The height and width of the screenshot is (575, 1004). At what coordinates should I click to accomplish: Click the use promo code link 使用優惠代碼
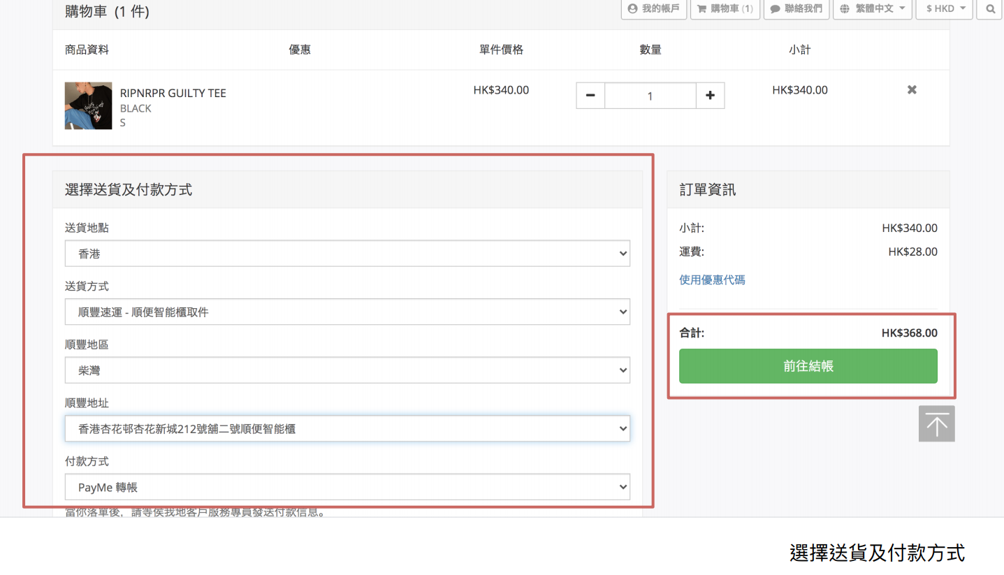(712, 279)
